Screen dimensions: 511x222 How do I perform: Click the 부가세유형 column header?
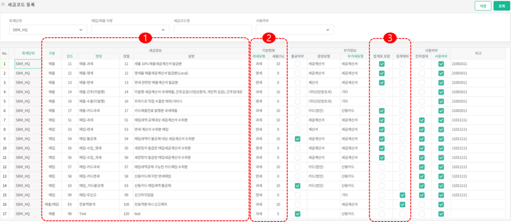(x=355, y=56)
